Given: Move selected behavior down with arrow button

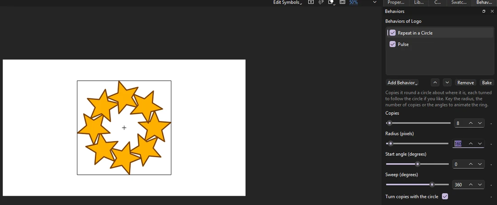Looking at the screenshot, I should 447,83.
